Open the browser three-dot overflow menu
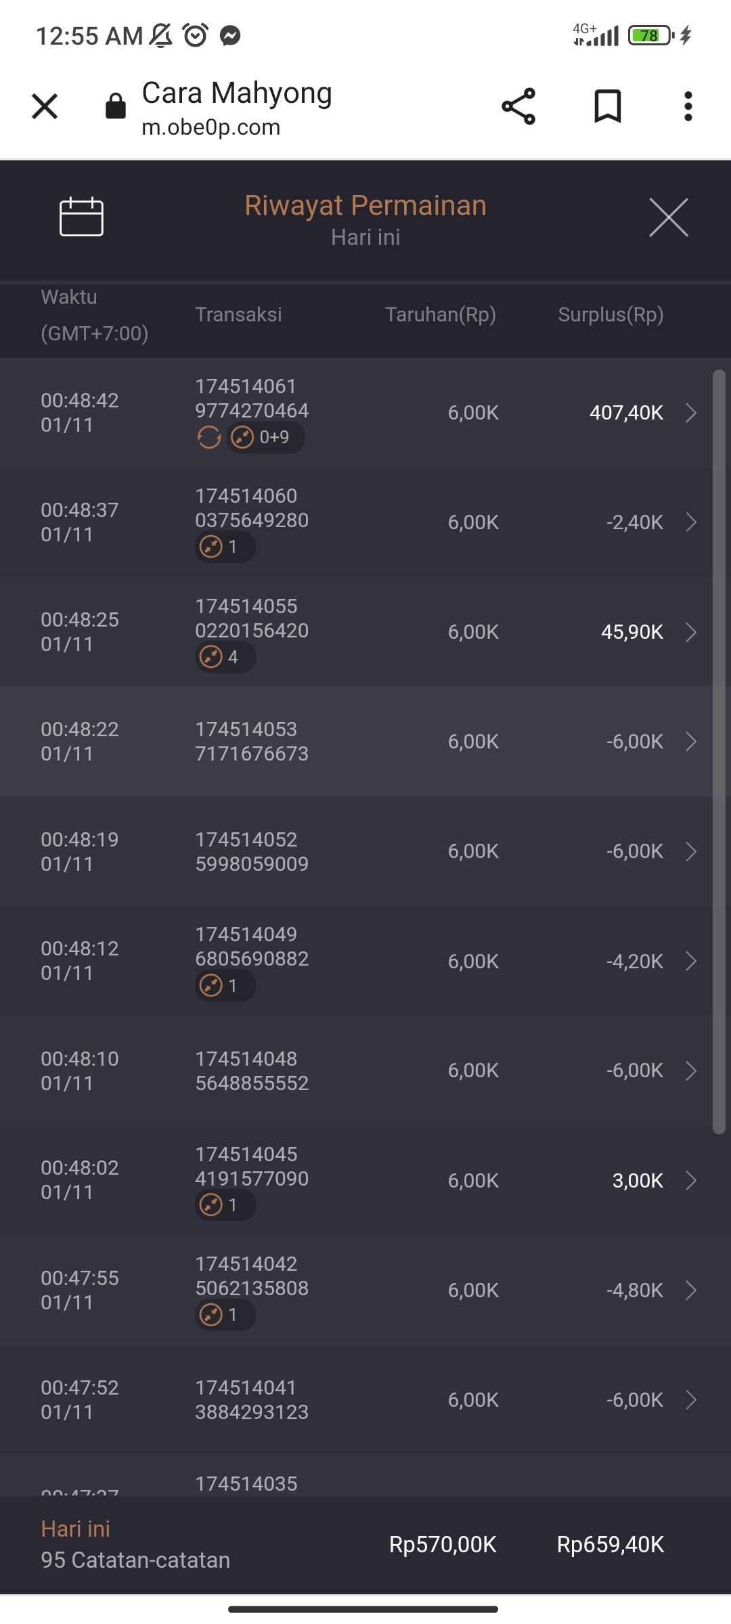Screen dimensions: 731x1624 coord(688,106)
